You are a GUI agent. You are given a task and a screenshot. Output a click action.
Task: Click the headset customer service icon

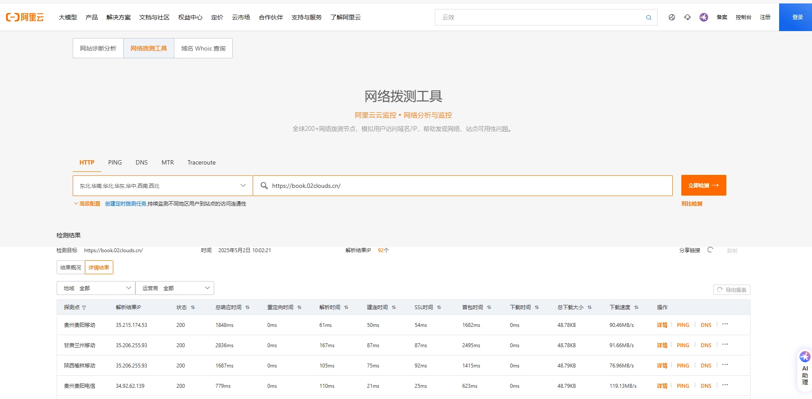tap(687, 17)
